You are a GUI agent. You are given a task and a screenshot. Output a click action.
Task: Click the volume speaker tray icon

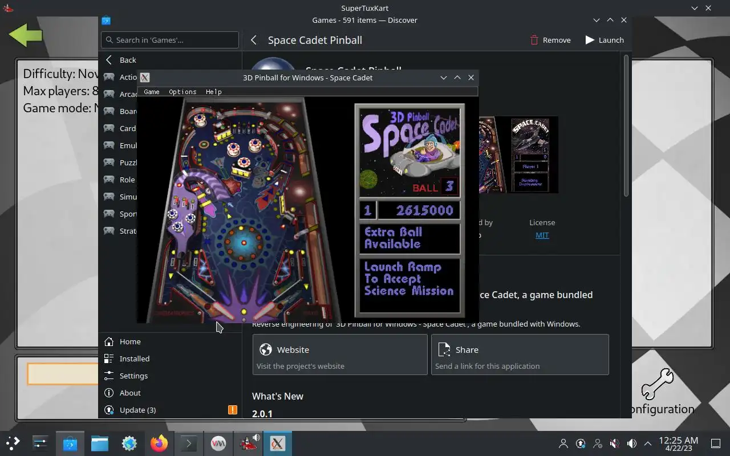631,443
